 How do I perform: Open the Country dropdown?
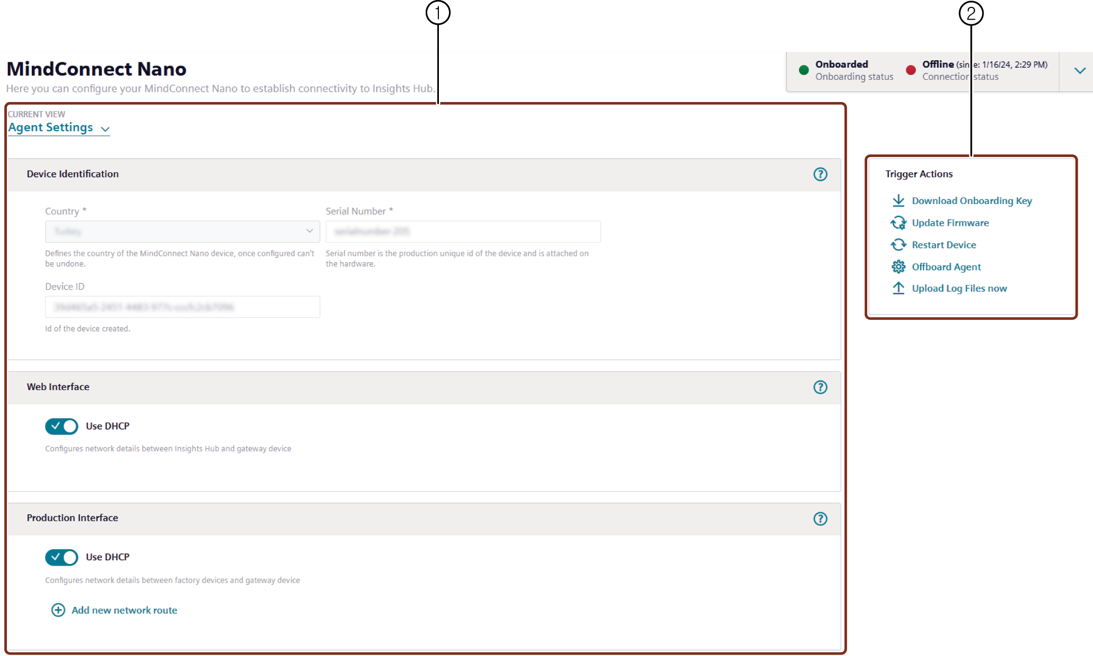pos(182,232)
